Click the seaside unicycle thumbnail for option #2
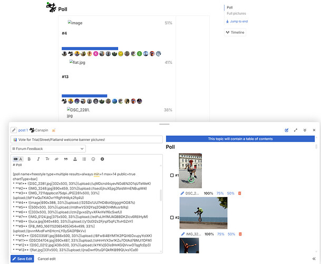The image size is (321, 264). (x=203, y=213)
